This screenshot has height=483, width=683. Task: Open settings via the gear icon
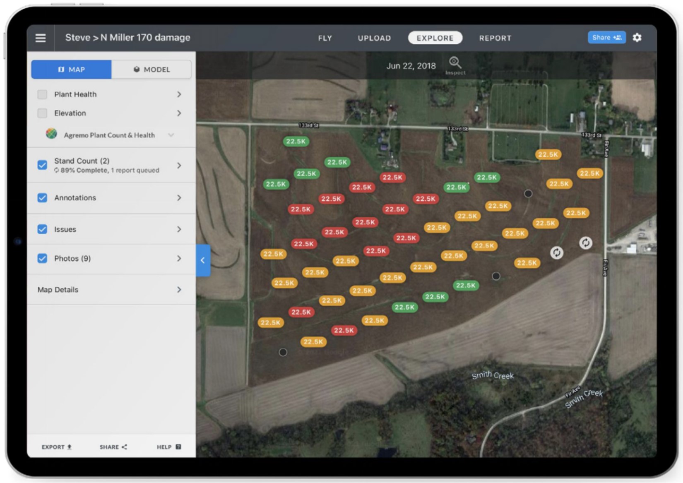point(637,38)
